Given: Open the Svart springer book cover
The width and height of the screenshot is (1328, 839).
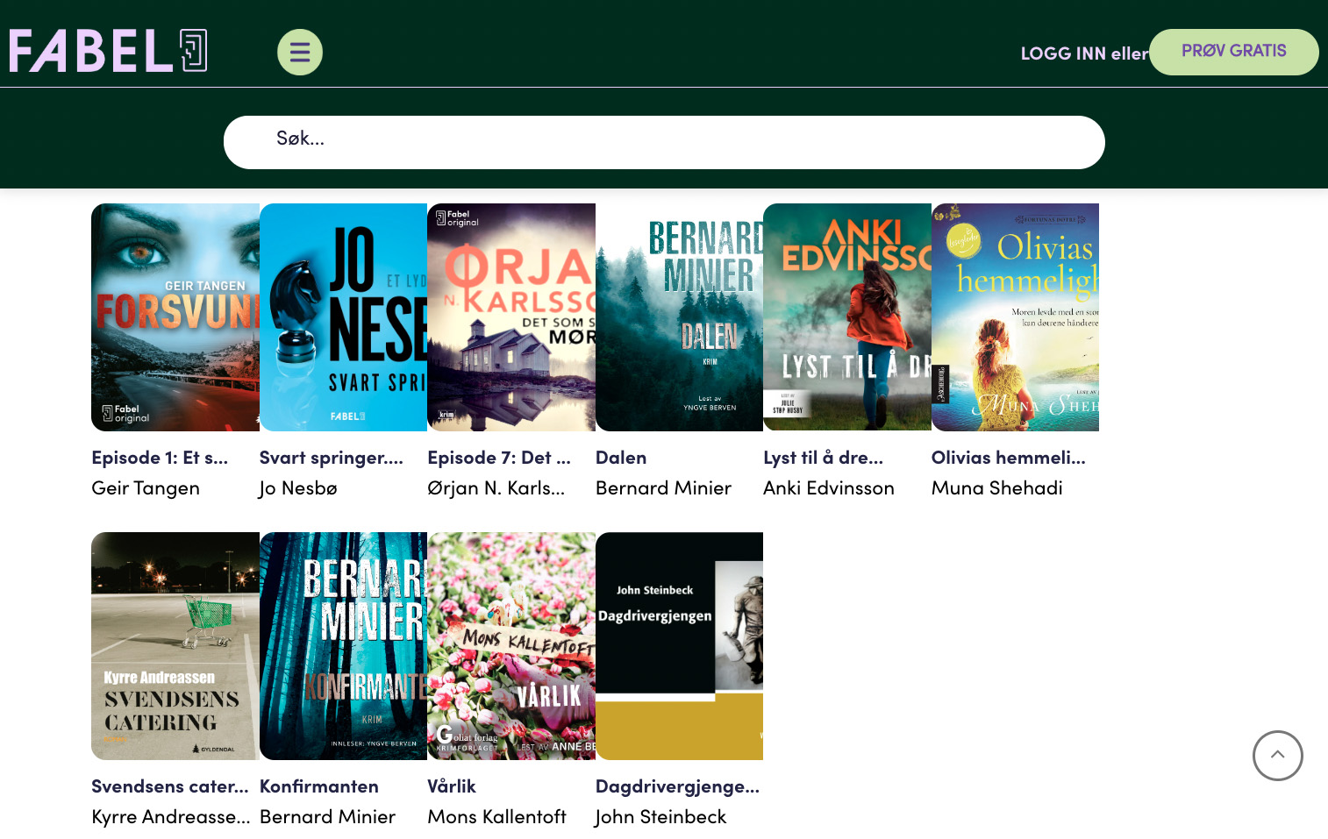Looking at the screenshot, I should 343,317.
